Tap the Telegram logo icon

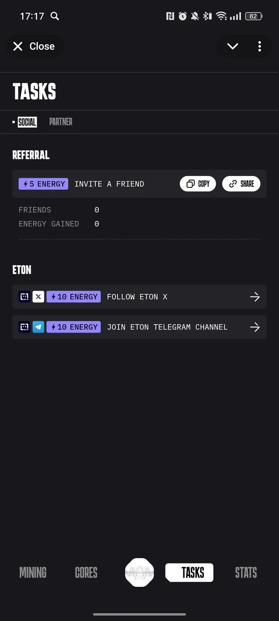pos(38,327)
